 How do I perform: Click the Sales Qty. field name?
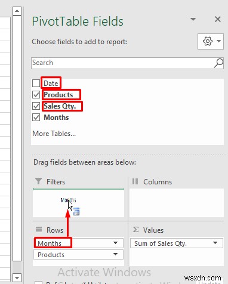[x=60, y=106]
